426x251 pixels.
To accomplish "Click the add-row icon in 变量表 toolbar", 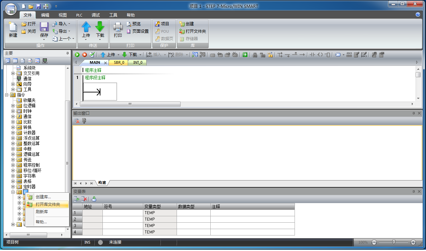I will (x=77, y=199).
